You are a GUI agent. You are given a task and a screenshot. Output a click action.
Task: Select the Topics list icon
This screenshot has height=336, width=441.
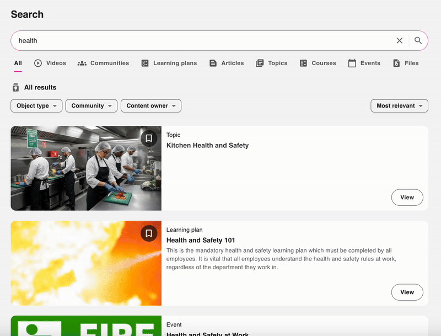click(259, 63)
